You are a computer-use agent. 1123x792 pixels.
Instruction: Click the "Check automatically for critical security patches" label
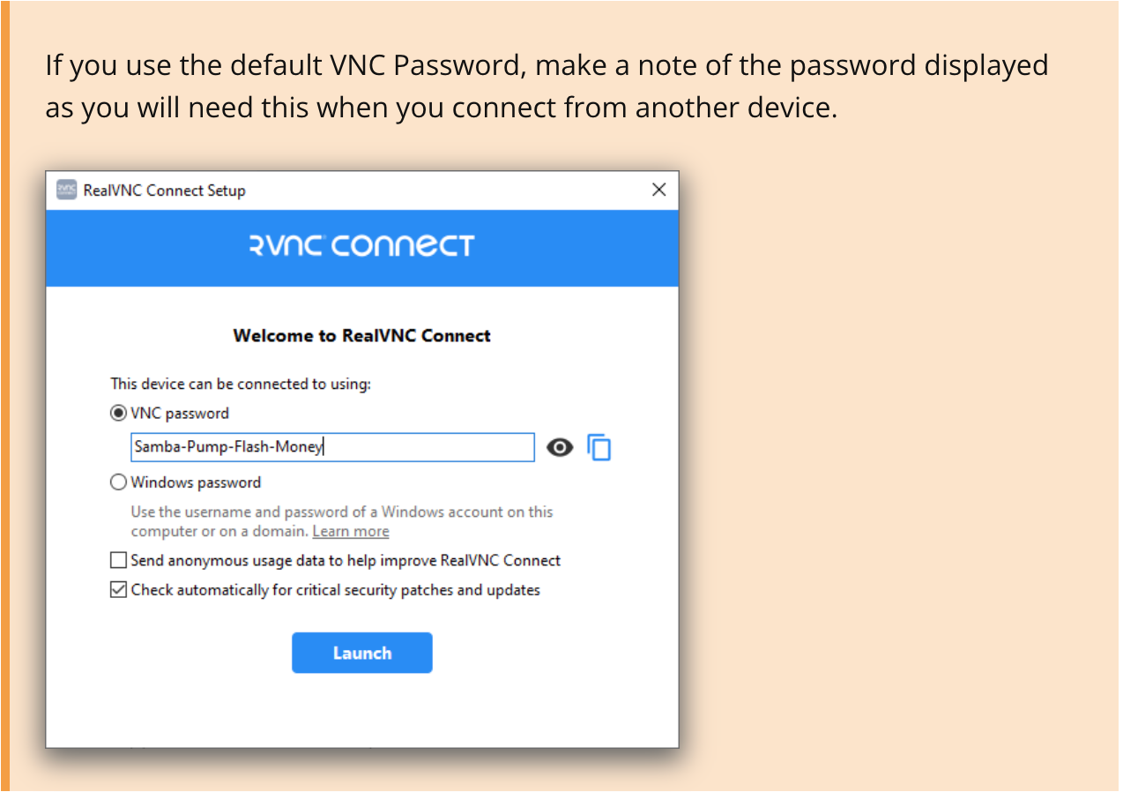pos(335,590)
